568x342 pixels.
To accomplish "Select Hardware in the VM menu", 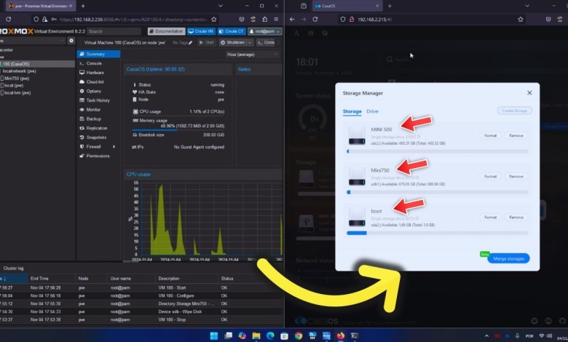I will 95,72.
